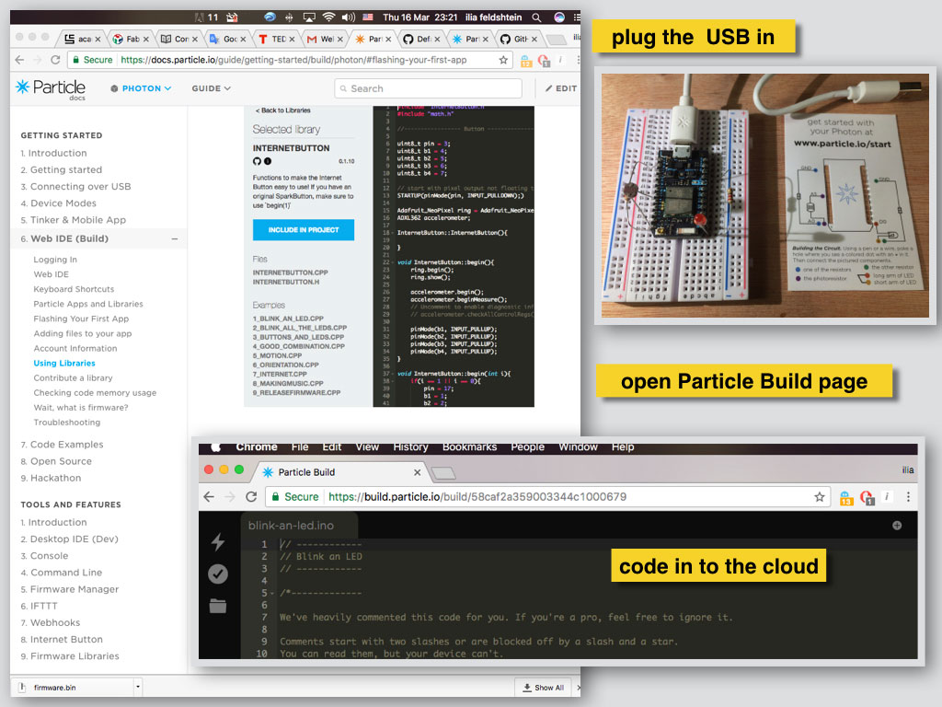The image size is (942, 707).
Task: Click the Apple menu in Chrome window
Action: point(215,447)
